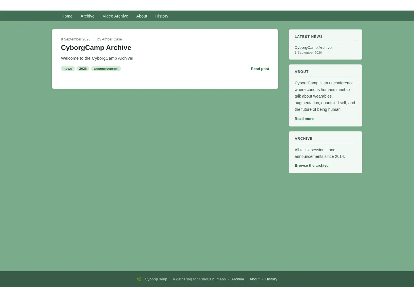Click the Read post link
This screenshot has width=414, height=287.
260,69
